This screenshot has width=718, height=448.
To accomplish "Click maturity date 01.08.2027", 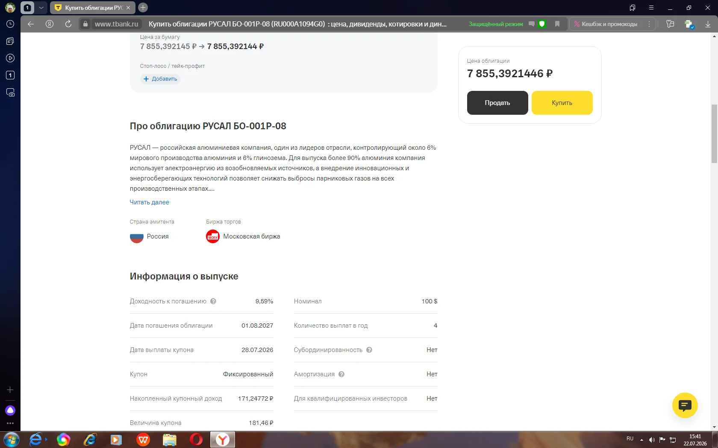I will (257, 326).
